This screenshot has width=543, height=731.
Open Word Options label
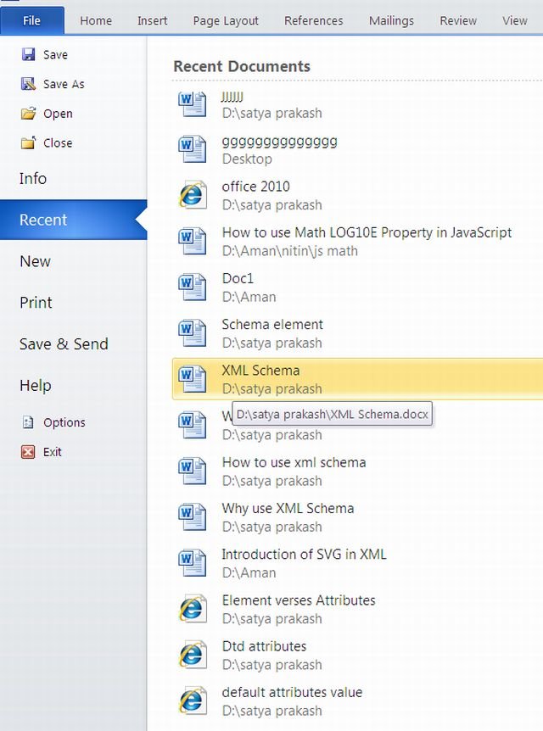[64, 422]
